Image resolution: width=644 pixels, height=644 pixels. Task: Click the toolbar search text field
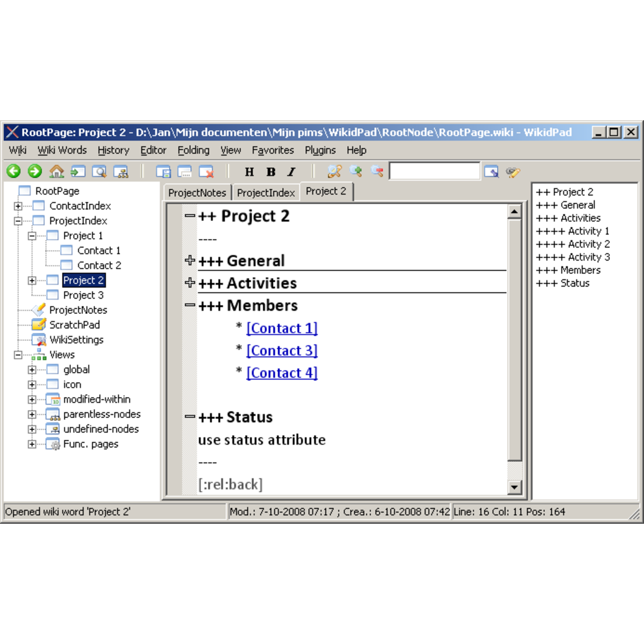(x=434, y=172)
